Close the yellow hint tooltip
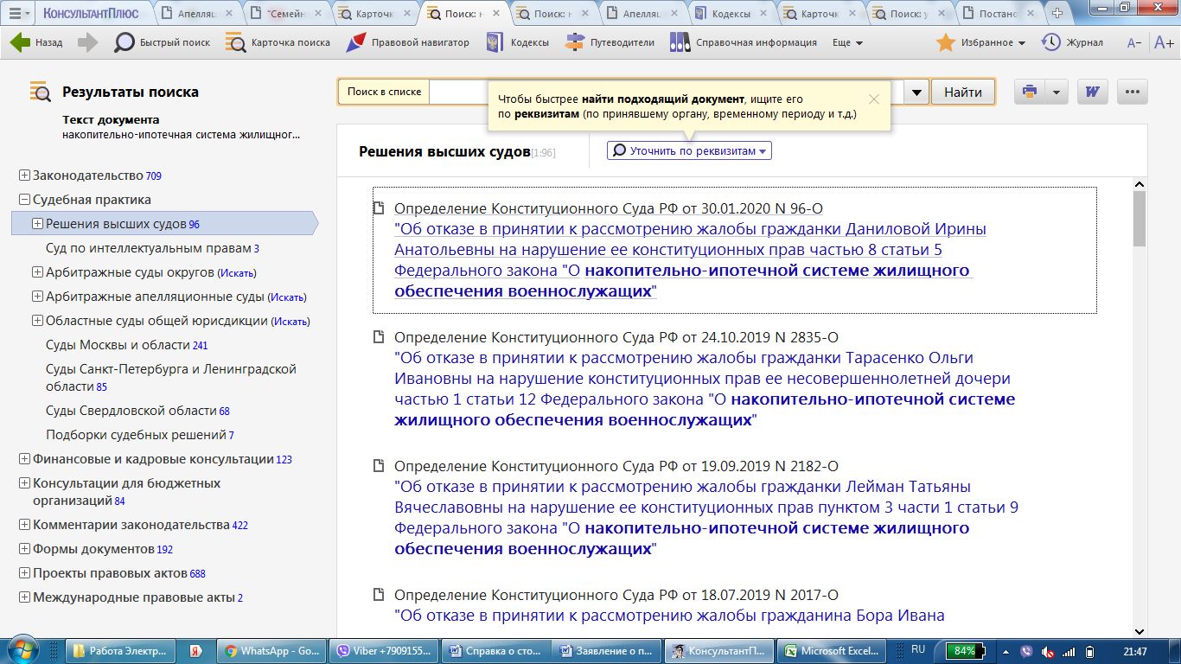 click(x=873, y=99)
